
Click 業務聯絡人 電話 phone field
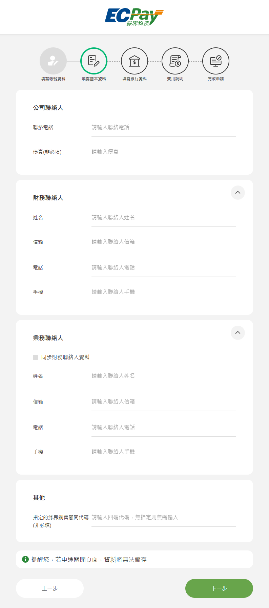164,428
